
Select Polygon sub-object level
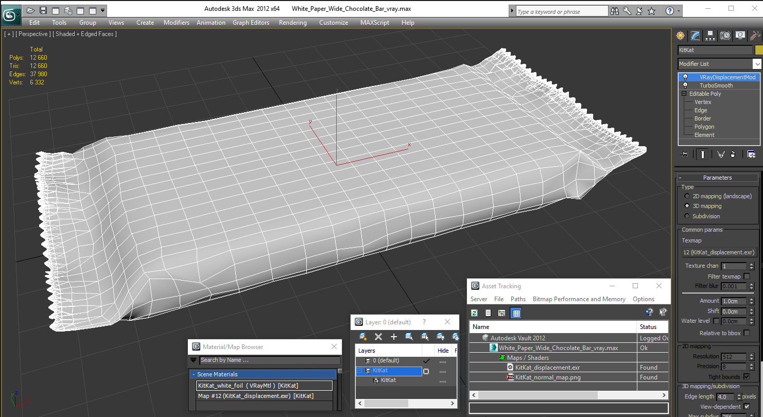tap(704, 127)
